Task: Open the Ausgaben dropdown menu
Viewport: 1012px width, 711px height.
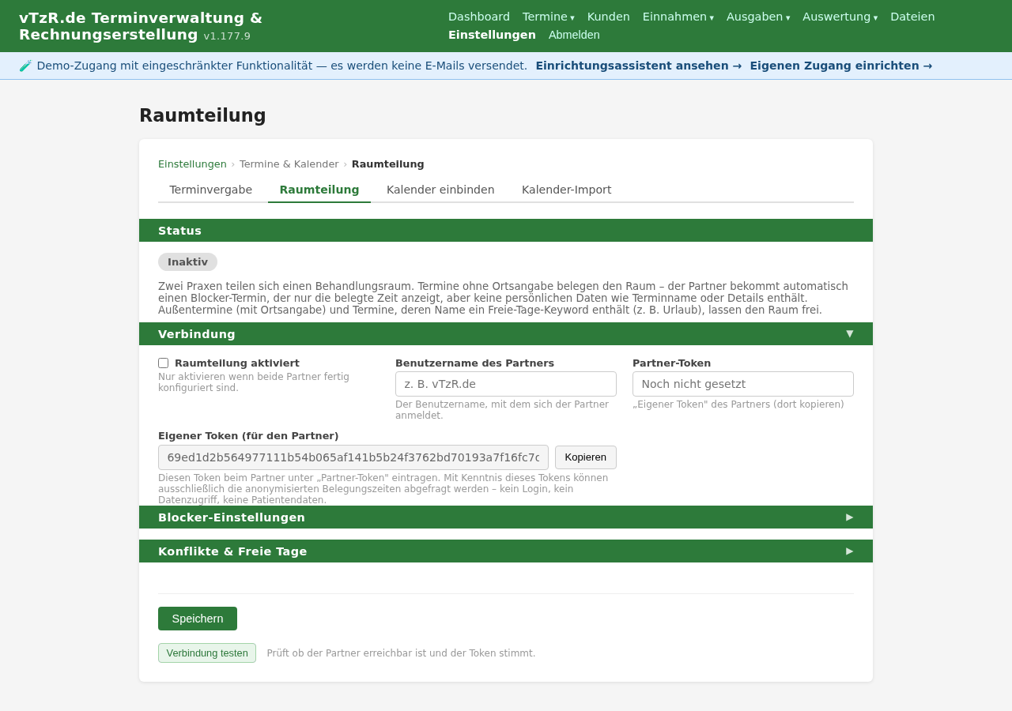Action: pos(757,17)
